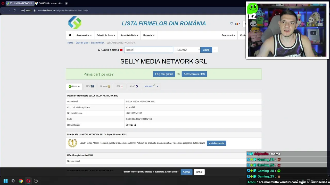Click the 'Vezi clasamentul' button
This screenshot has width=330, height=185.
click(216, 143)
